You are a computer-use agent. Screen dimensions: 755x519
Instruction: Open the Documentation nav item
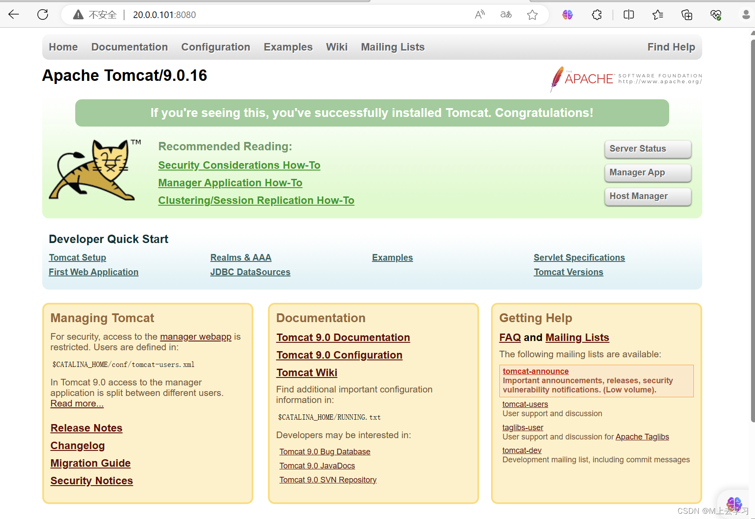[x=129, y=47]
